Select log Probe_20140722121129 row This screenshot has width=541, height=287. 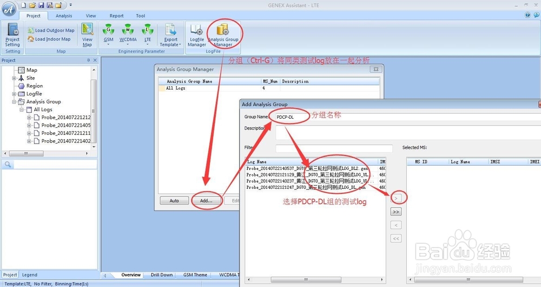point(315,174)
